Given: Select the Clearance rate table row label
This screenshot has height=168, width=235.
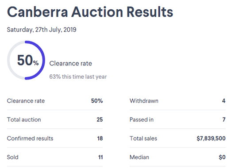Looking at the screenshot, I should (x=26, y=101).
